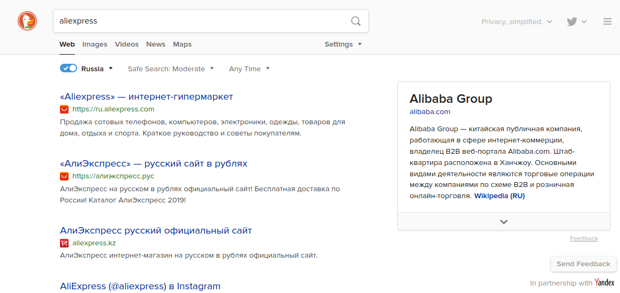This screenshot has height=293, width=620.
Task: Click favicon next to алиэкспресс.рус
Action: [64, 176]
